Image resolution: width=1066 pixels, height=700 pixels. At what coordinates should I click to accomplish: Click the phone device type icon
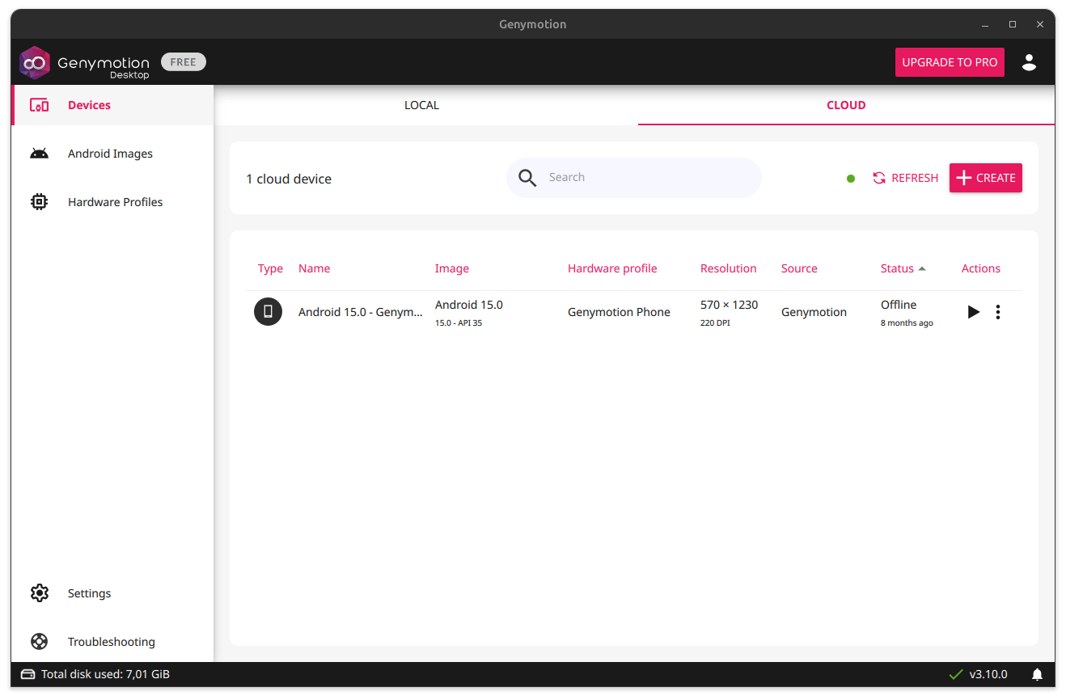pyautogui.click(x=268, y=311)
